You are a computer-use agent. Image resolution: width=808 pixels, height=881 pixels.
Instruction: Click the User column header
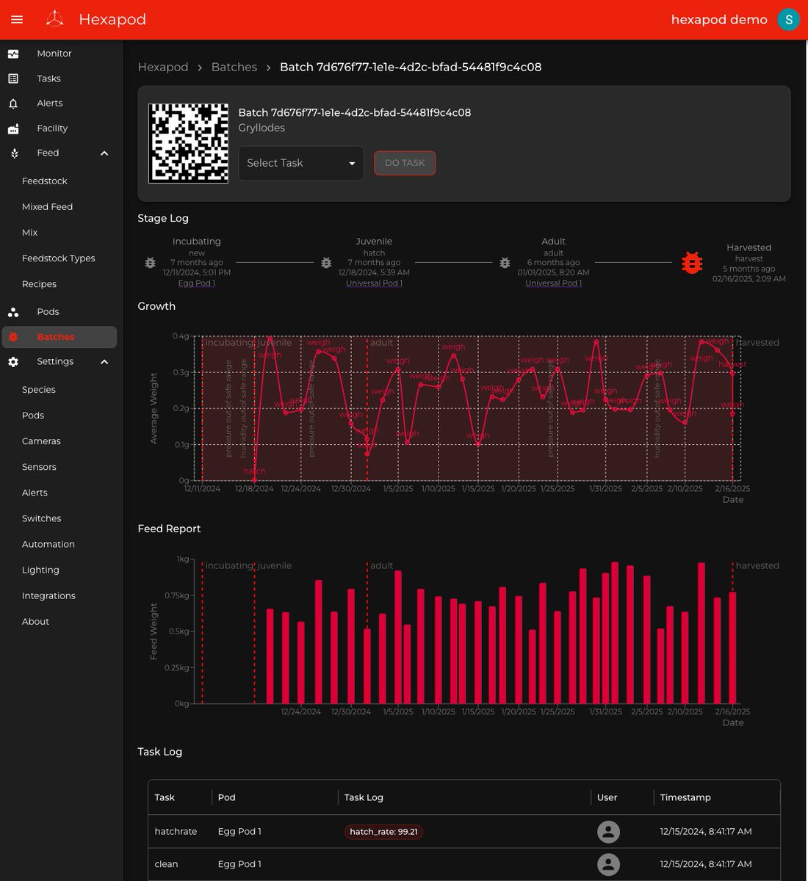click(x=607, y=797)
